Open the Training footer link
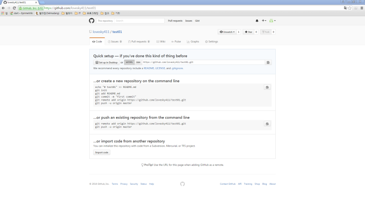The height and width of the screenshot is (197, 365). coord(248,184)
